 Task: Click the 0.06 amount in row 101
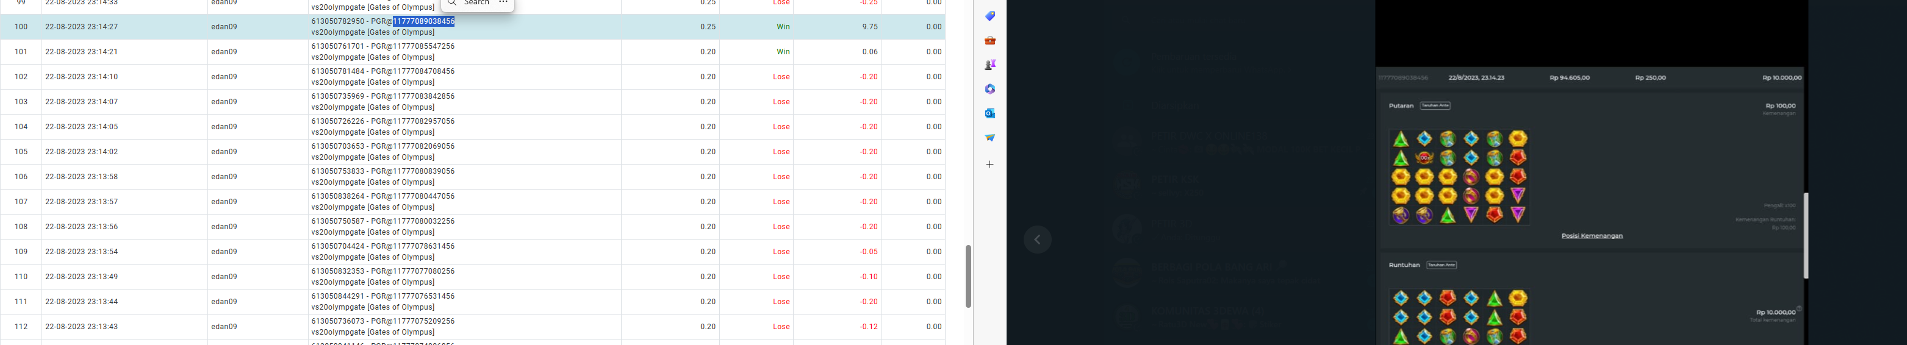[x=870, y=52]
